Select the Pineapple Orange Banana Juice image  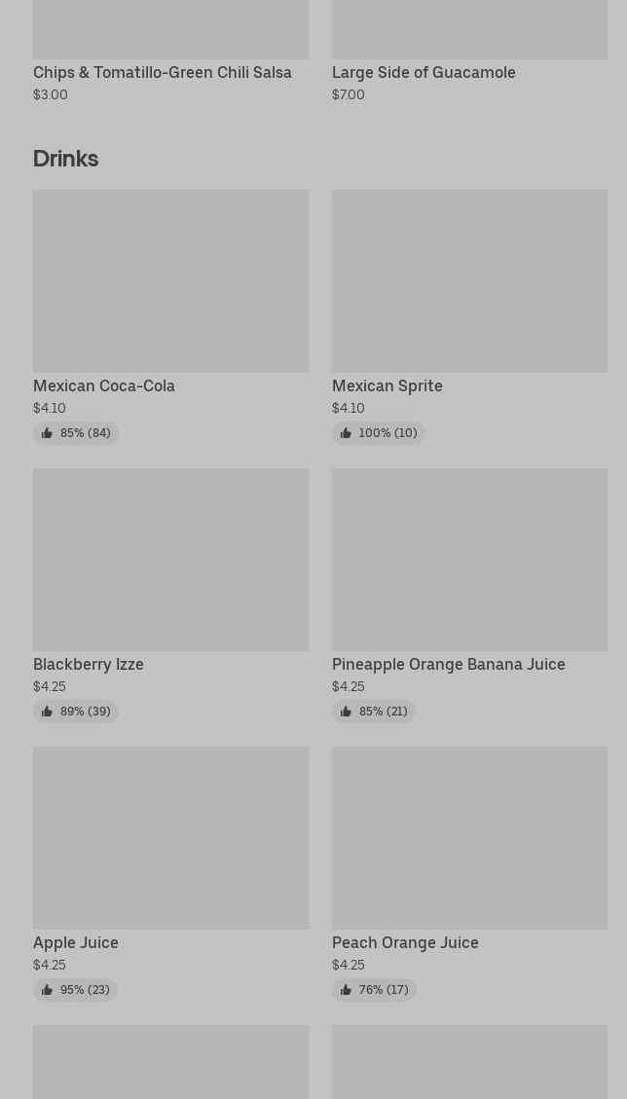469,559
